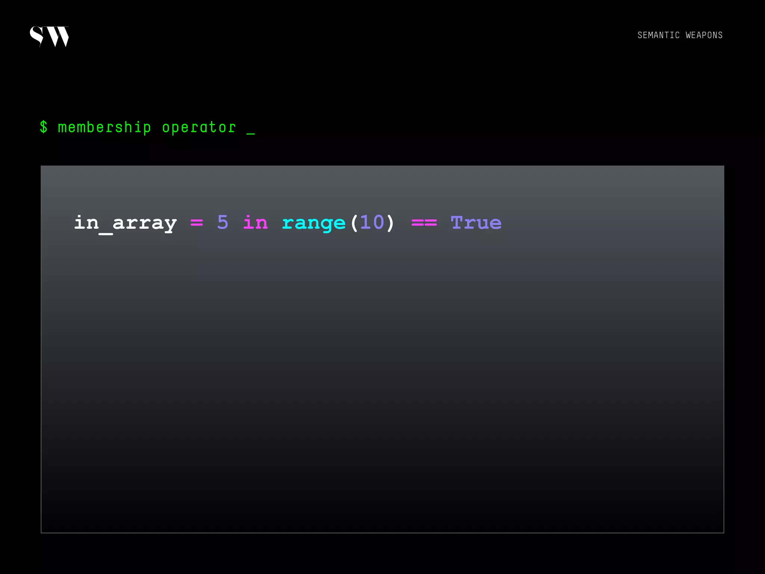Click the purple 'True' value
The height and width of the screenshot is (574, 765).
pos(476,222)
